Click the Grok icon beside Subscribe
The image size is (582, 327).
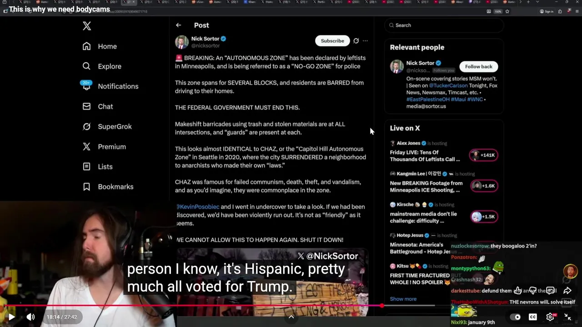(x=356, y=41)
